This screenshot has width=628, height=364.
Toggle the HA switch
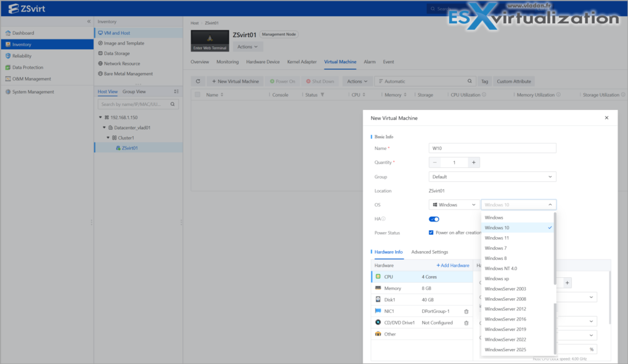pyautogui.click(x=434, y=219)
